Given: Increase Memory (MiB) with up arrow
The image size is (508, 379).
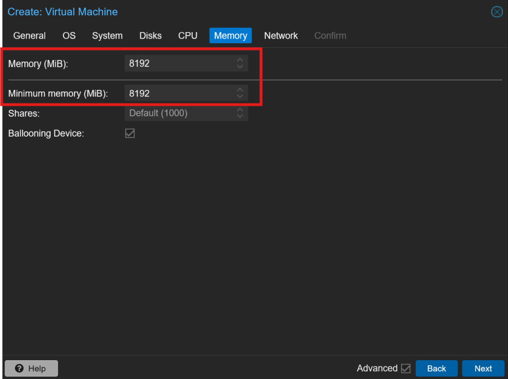Looking at the screenshot, I should click(240, 60).
